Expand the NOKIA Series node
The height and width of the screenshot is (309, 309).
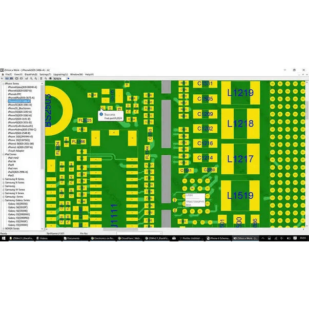3,229
